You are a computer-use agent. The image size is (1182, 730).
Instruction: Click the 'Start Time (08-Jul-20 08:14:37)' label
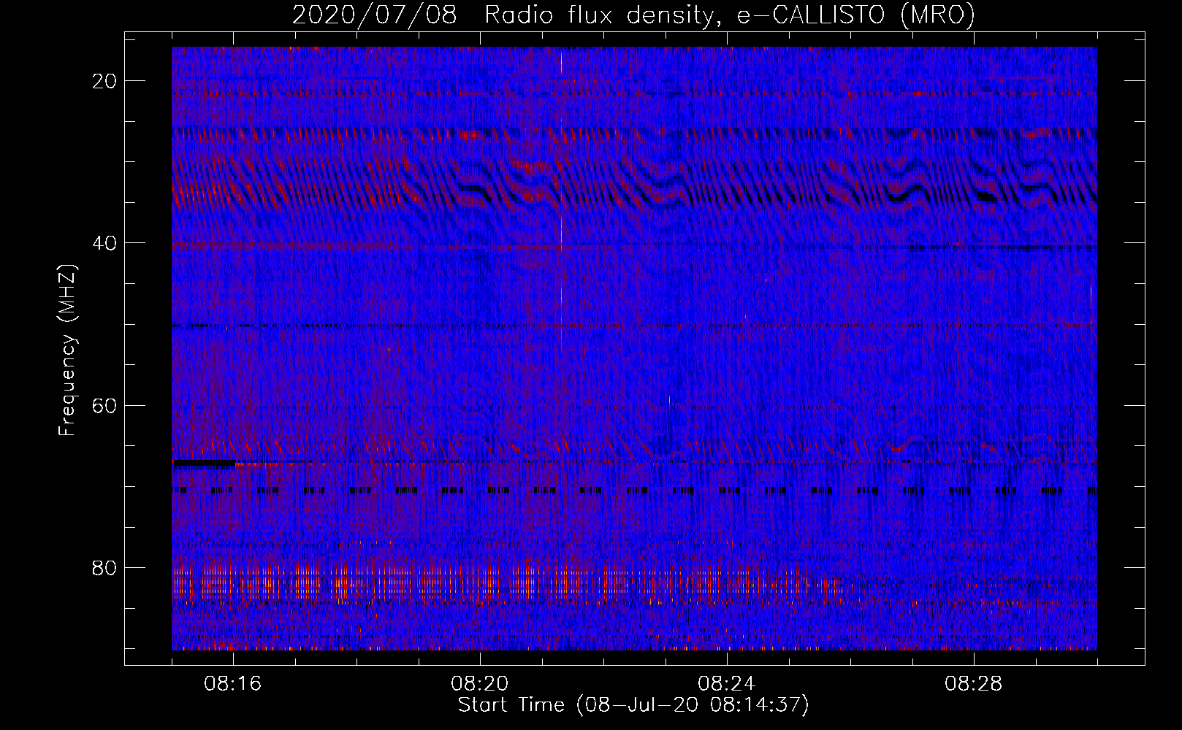[x=633, y=705]
